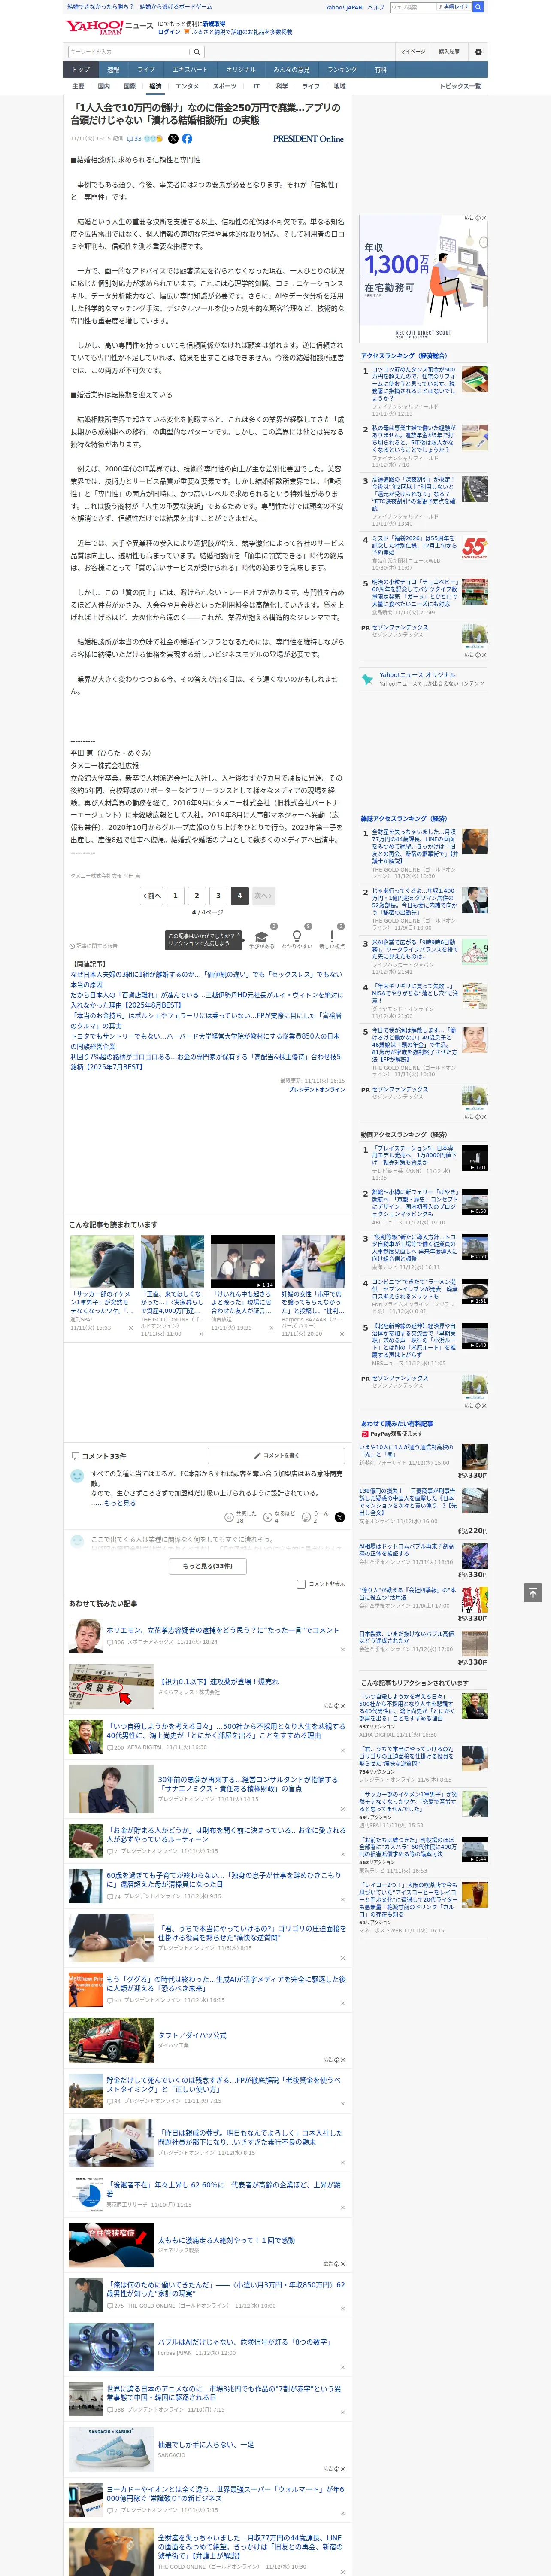The height and width of the screenshot is (2576, 551).
Task: Toggle the コメント非表示 checkbox
Action: 301,1584
